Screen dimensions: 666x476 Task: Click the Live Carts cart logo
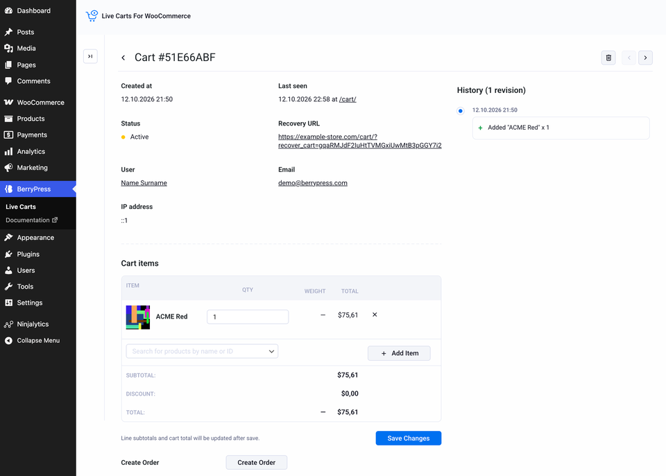(92, 16)
